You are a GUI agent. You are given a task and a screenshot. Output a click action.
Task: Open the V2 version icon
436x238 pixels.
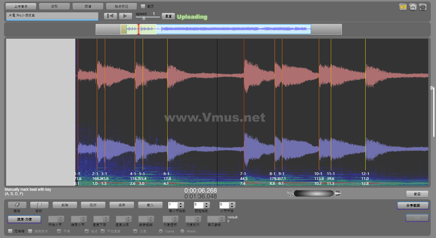tap(403, 7)
